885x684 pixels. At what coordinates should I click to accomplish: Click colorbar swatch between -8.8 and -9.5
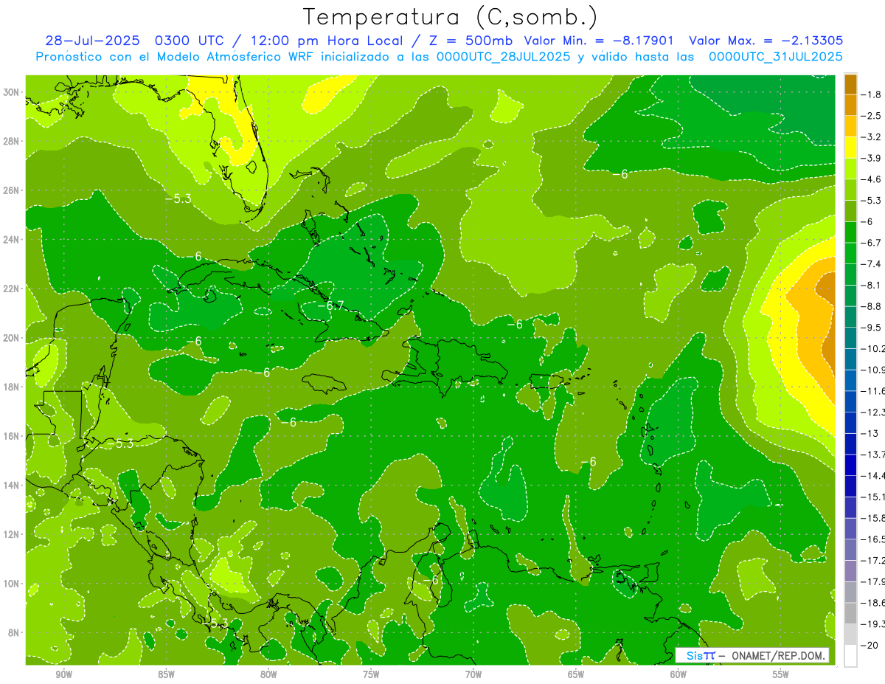tap(850, 317)
